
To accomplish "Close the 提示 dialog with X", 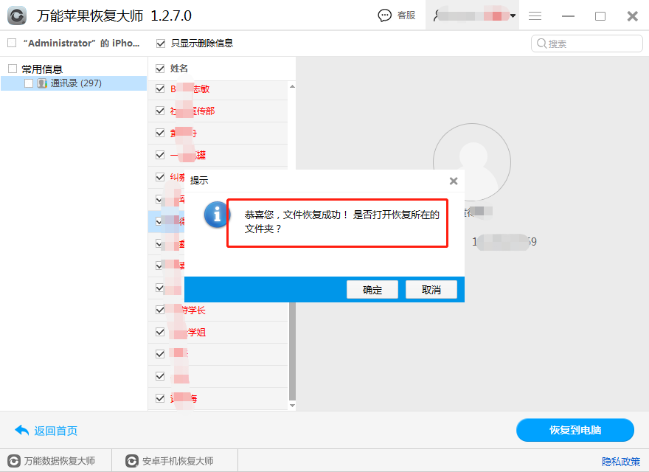I will coord(454,181).
